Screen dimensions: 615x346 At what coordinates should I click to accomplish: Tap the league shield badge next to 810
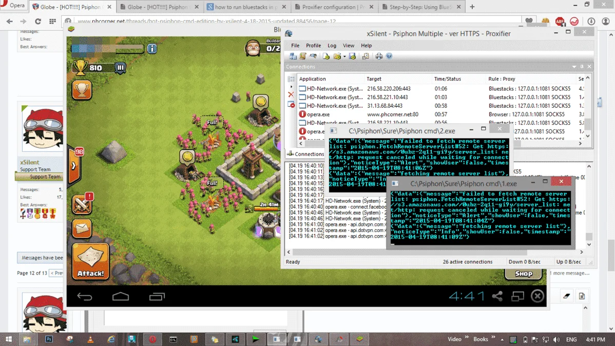coord(121,67)
